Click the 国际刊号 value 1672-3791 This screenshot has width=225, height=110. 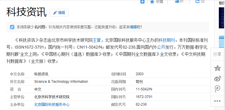point(144,97)
